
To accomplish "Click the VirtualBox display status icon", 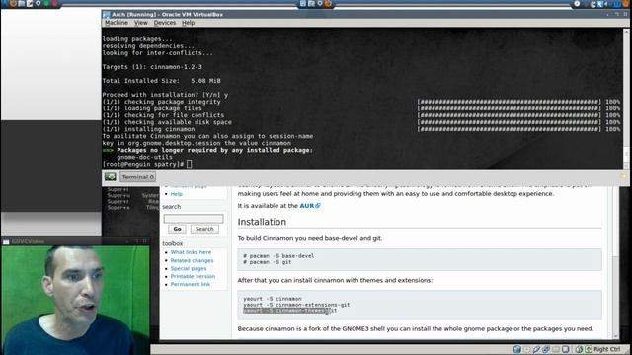I will point(566,349).
